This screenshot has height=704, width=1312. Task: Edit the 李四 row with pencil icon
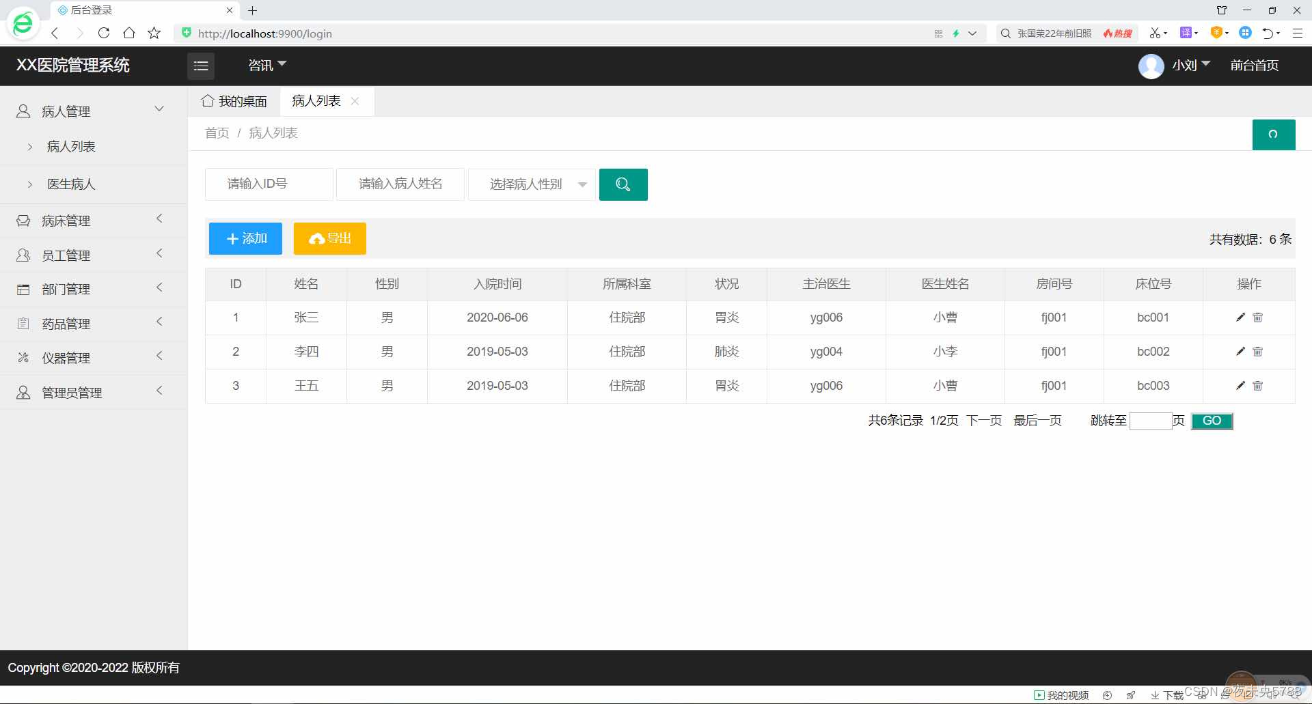click(x=1240, y=352)
